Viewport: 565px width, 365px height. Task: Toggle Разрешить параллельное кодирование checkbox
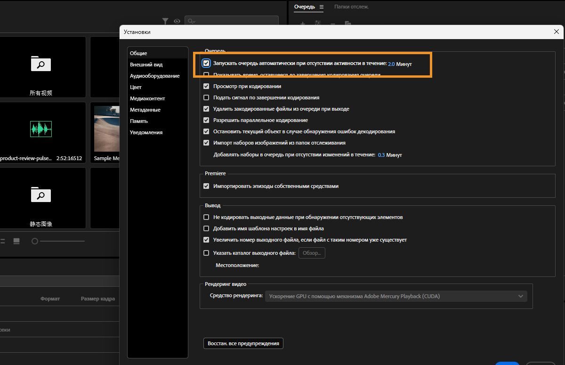[x=206, y=120]
